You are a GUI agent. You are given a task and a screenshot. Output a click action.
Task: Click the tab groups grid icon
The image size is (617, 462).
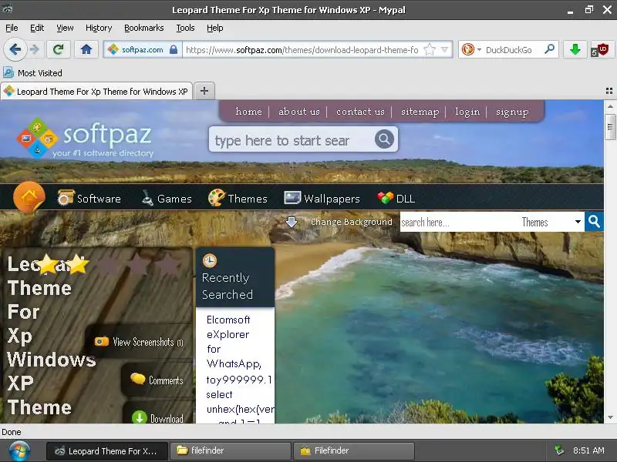[x=609, y=91]
